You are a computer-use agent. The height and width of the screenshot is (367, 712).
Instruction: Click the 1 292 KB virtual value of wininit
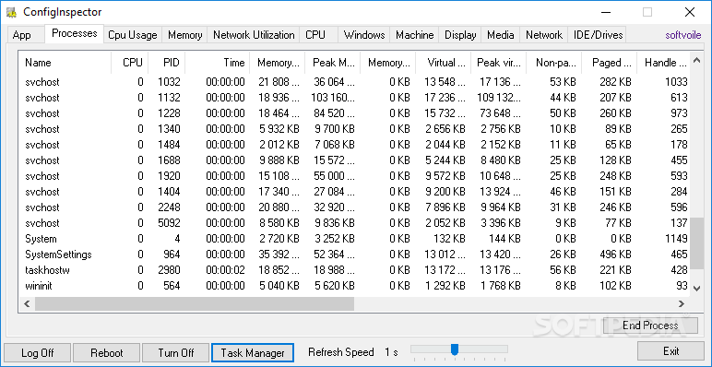click(445, 286)
